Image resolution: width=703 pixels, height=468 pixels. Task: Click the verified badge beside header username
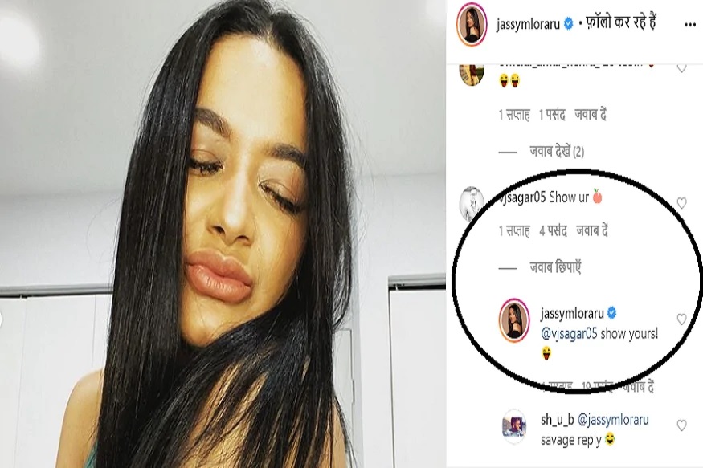pos(568,24)
